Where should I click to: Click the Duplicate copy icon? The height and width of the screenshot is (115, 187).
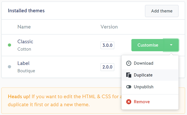coord(129,75)
